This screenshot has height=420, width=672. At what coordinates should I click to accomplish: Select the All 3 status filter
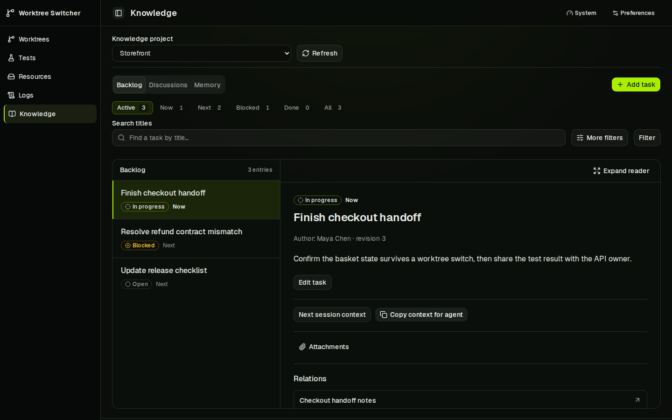pos(333,108)
